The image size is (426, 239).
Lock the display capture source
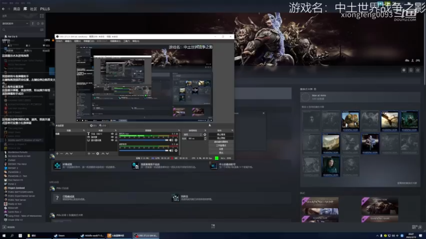tap(116, 140)
